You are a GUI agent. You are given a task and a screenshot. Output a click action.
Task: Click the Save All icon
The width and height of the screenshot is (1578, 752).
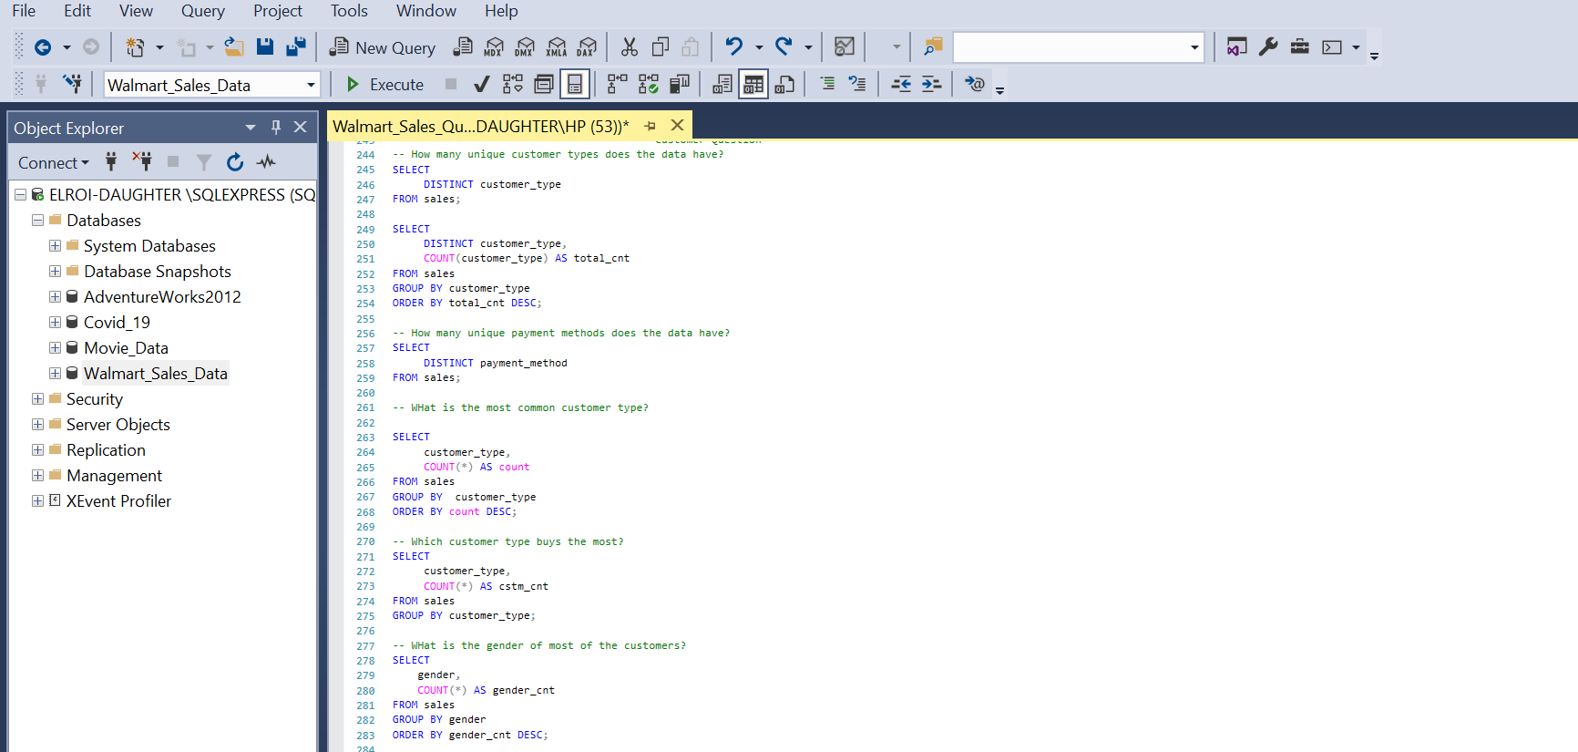point(296,47)
